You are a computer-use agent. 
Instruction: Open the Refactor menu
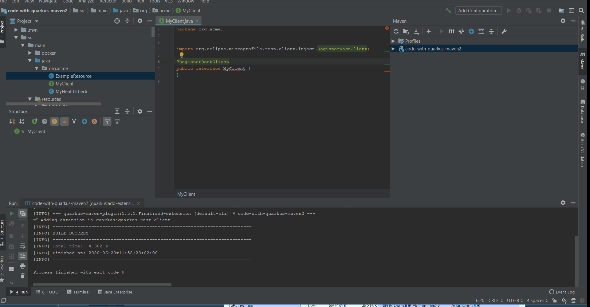click(x=108, y=2)
